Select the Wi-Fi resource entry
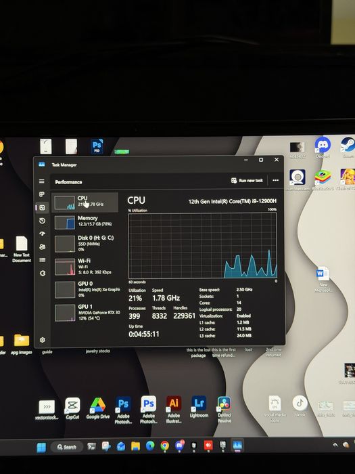Image resolution: width=355 pixels, height=474 pixels. tap(85, 266)
